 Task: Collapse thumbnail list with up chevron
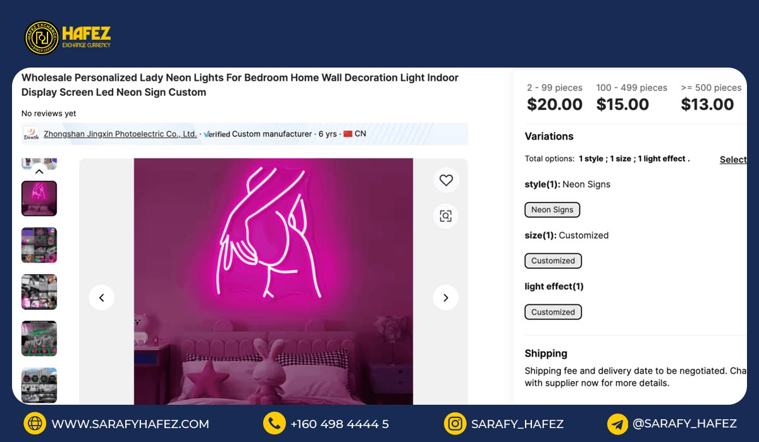point(39,171)
